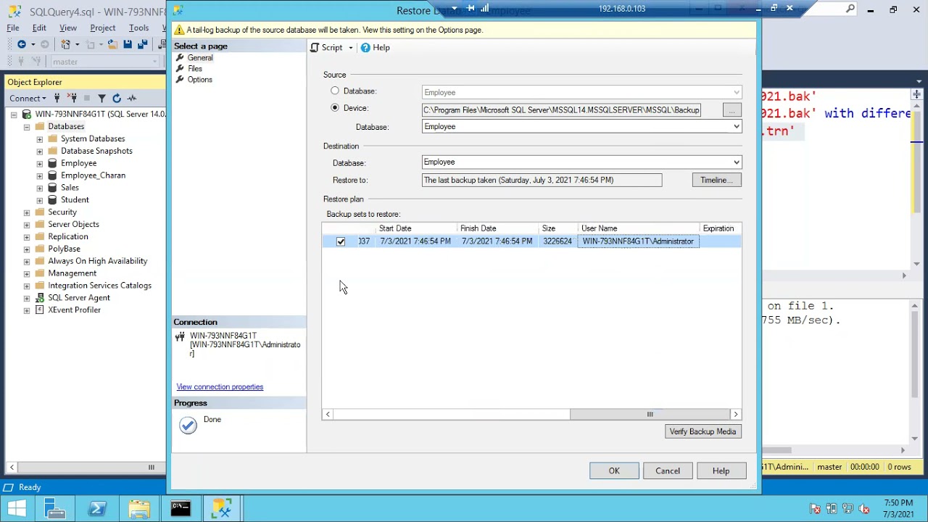This screenshot has width=928, height=522.
Task: Click the network tray icon
Action: click(848, 509)
